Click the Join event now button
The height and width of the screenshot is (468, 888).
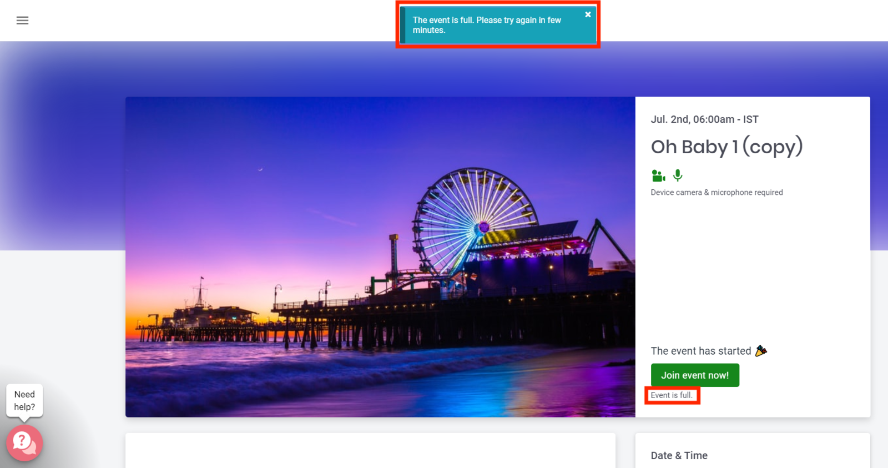pos(695,375)
